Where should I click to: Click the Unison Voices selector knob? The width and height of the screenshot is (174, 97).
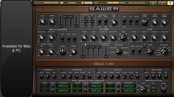pyautogui.click(x=145, y=22)
